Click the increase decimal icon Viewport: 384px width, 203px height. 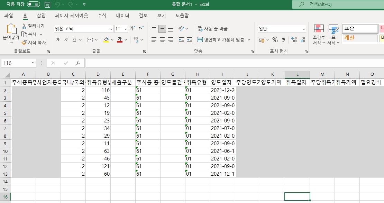[x=294, y=39]
